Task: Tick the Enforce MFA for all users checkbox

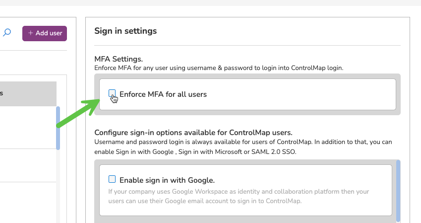Action: click(x=112, y=93)
